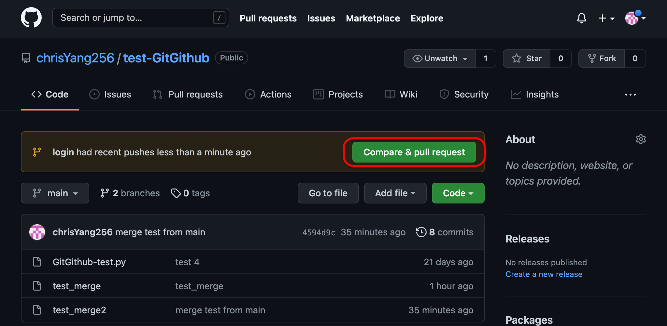Click Create a new release link
This screenshot has height=326, width=667.
(x=544, y=274)
